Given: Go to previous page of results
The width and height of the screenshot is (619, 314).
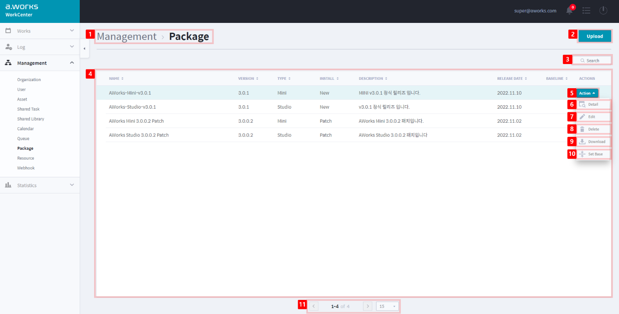Looking at the screenshot, I should coord(314,306).
